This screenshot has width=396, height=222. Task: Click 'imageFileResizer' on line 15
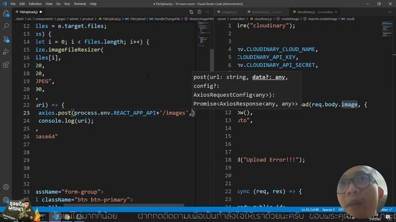[x=74, y=49]
